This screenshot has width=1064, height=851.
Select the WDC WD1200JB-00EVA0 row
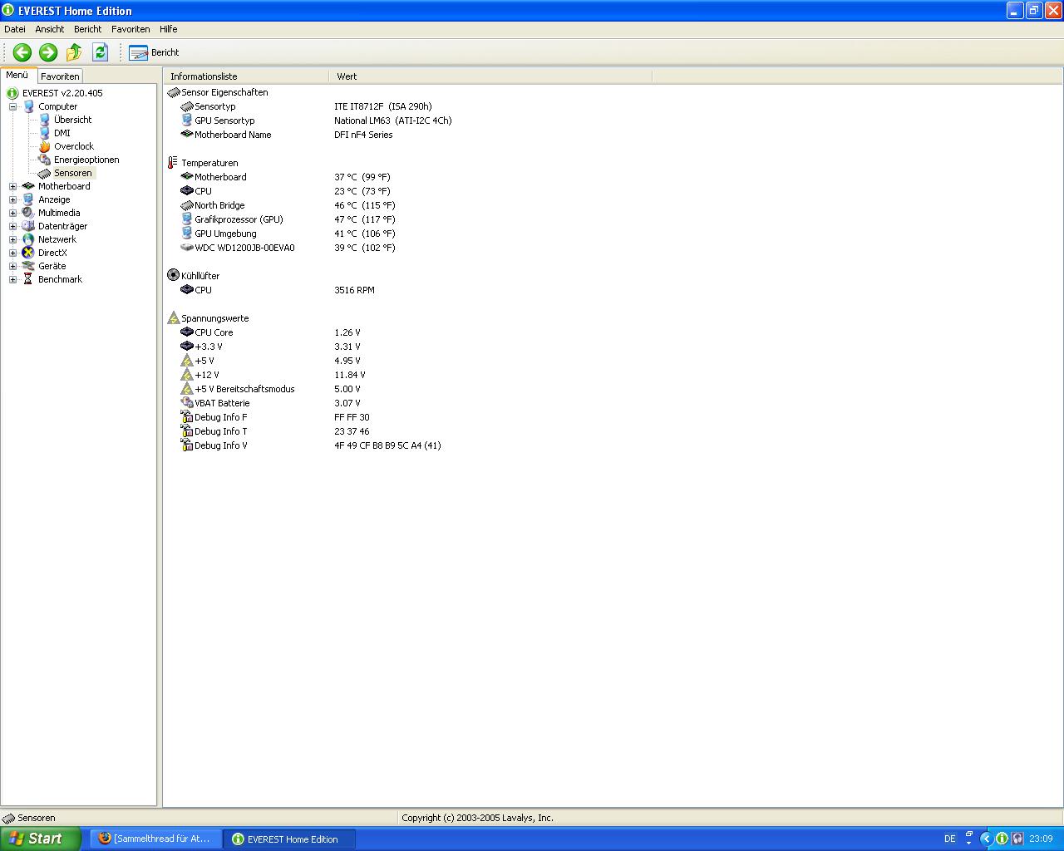click(x=288, y=248)
